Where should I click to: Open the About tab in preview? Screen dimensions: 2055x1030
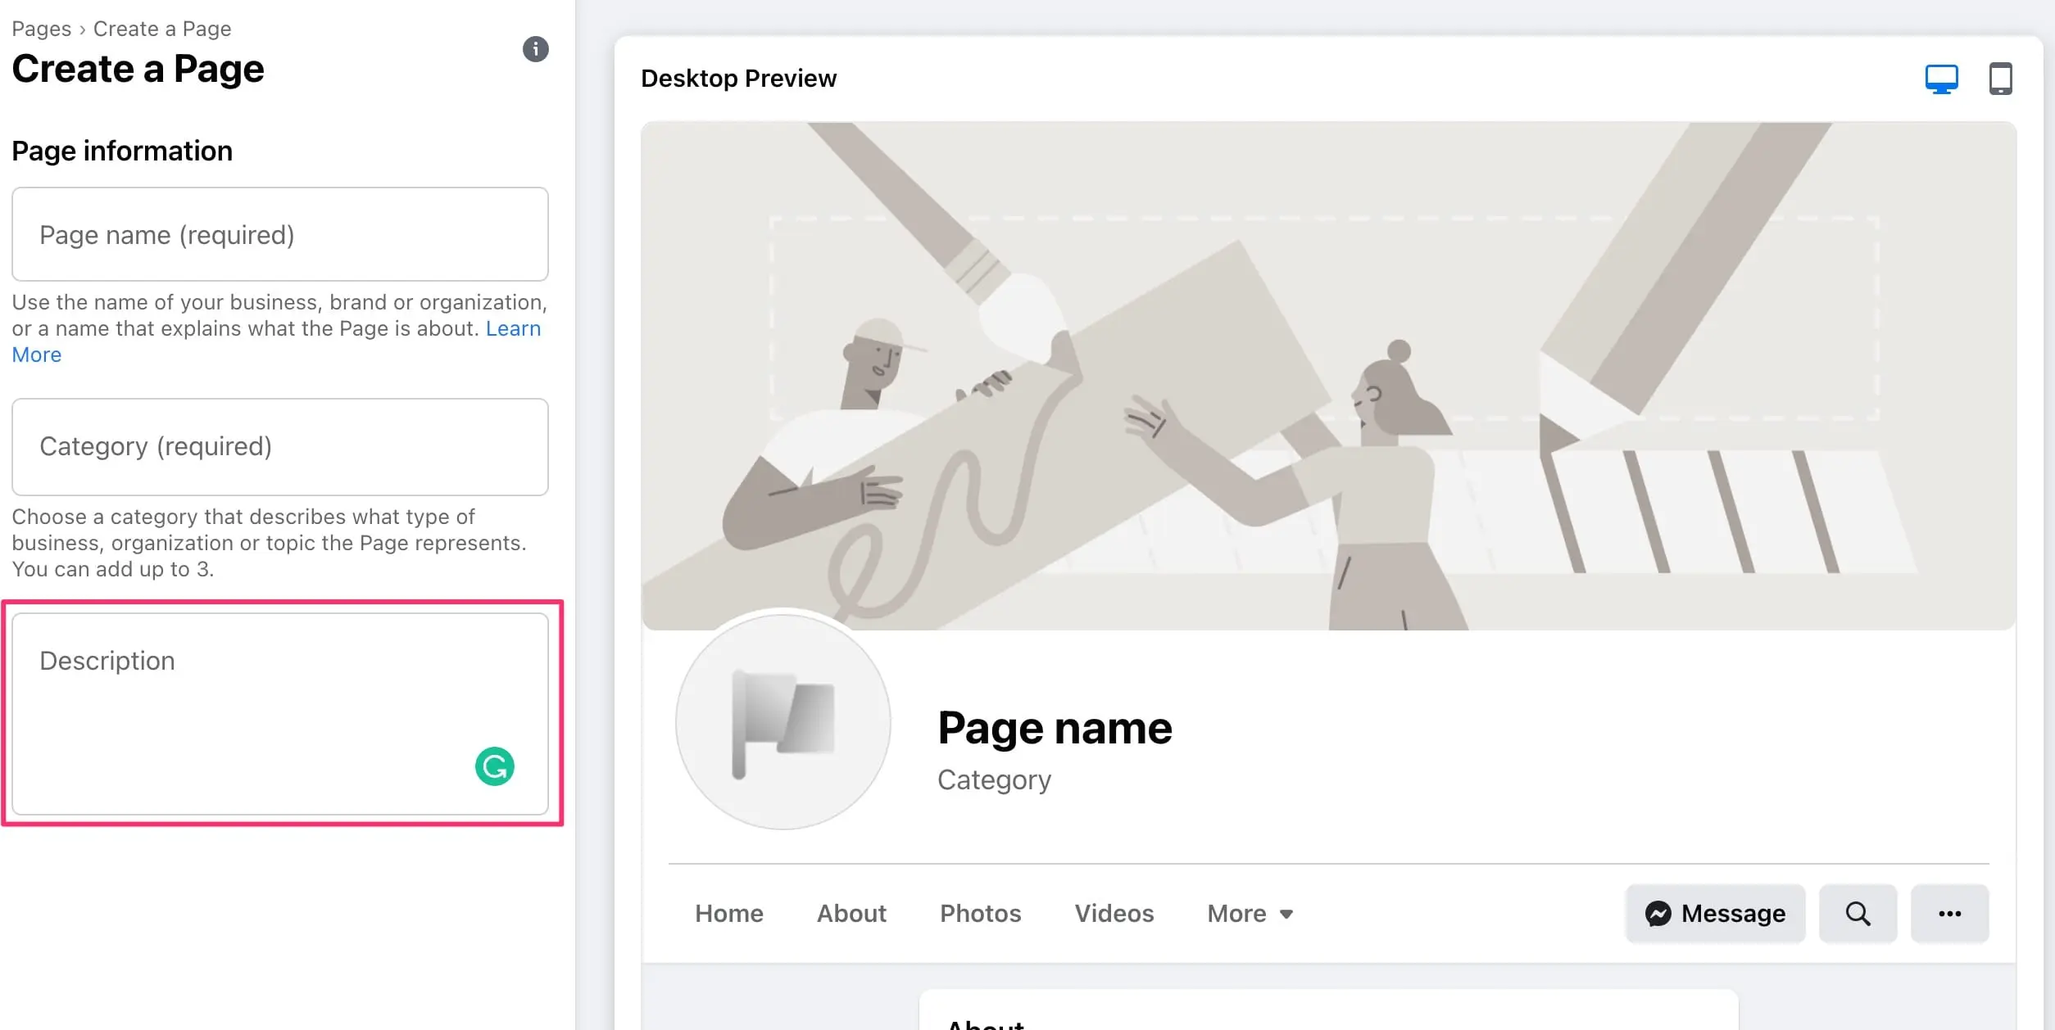click(x=851, y=914)
